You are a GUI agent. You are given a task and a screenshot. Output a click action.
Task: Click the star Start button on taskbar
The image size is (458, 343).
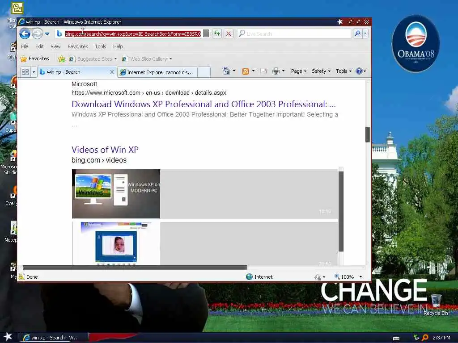[x=8, y=337]
